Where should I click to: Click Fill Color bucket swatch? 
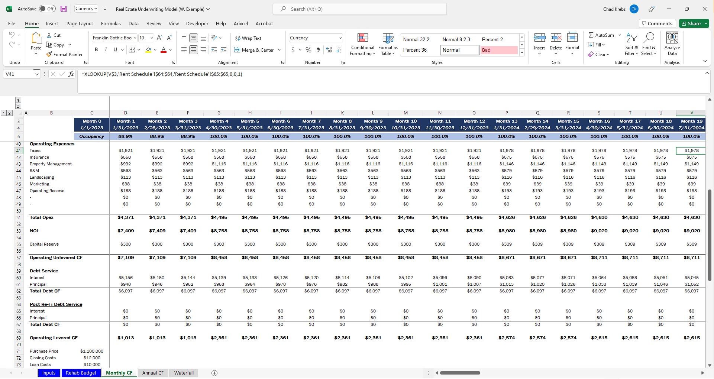coord(148,50)
